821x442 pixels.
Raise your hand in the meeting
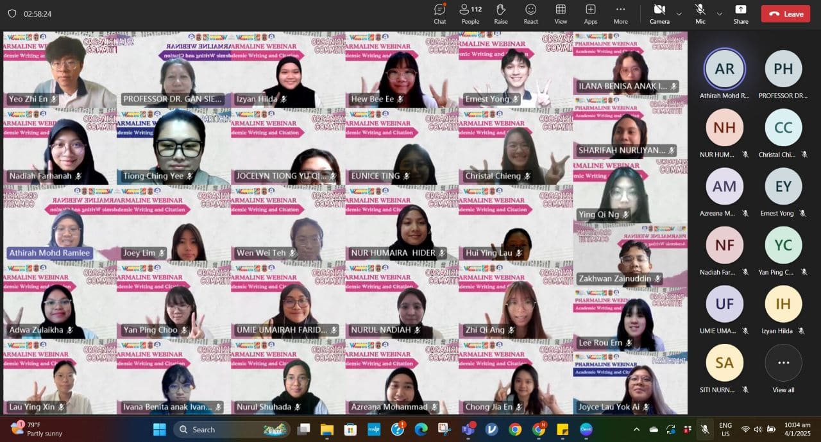click(501, 13)
